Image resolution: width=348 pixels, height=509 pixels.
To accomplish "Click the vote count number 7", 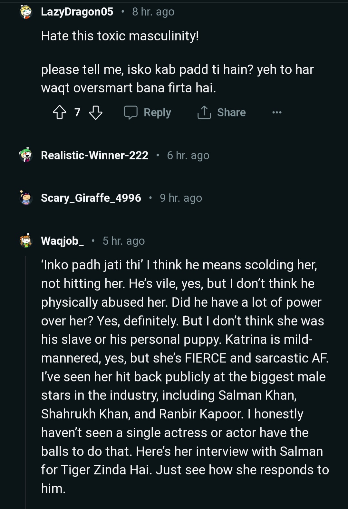I will coord(77,113).
